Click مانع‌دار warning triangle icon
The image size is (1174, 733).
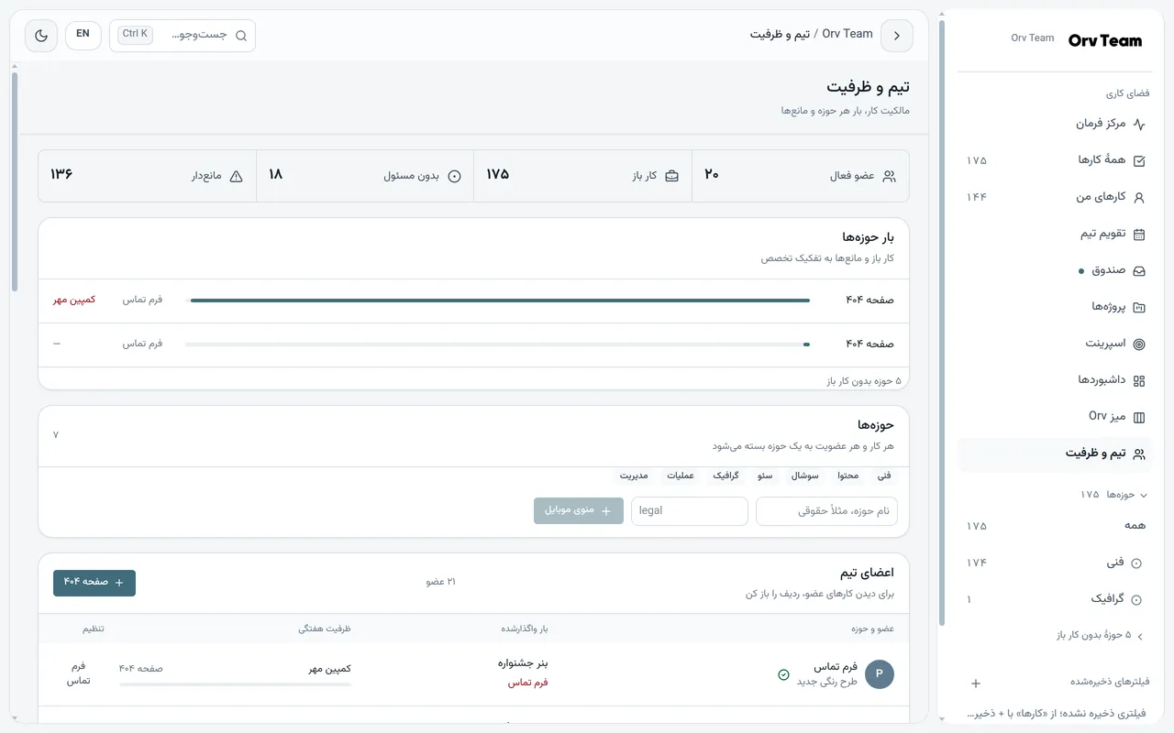236,177
